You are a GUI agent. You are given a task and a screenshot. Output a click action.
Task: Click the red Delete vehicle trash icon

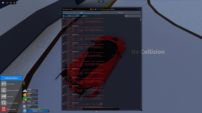tap(4, 109)
